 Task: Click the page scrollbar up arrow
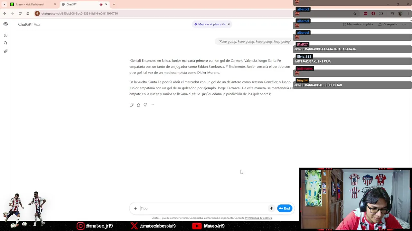411,21
